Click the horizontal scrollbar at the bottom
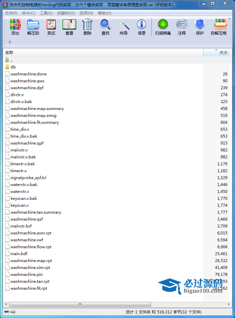This screenshot has height=318, width=235. (x=79, y=305)
